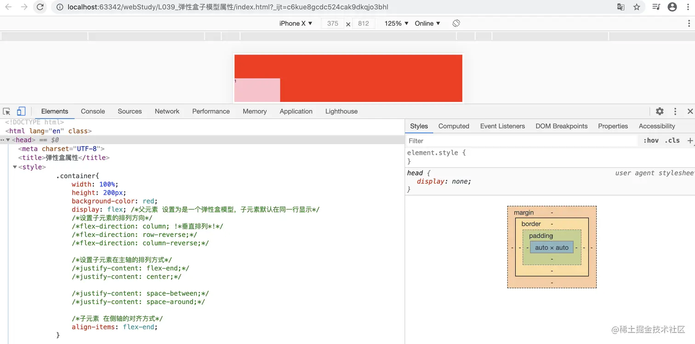Click the styles Filter input field
This screenshot has width=695, height=344.
522,141
